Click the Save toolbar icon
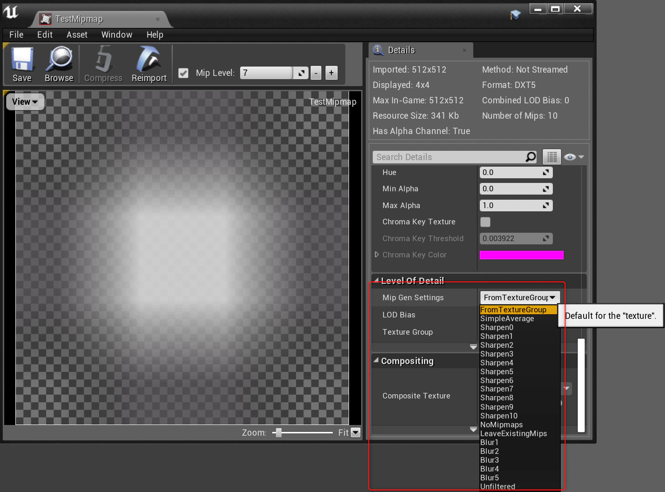The image size is (665, 492). pos(22,64)
